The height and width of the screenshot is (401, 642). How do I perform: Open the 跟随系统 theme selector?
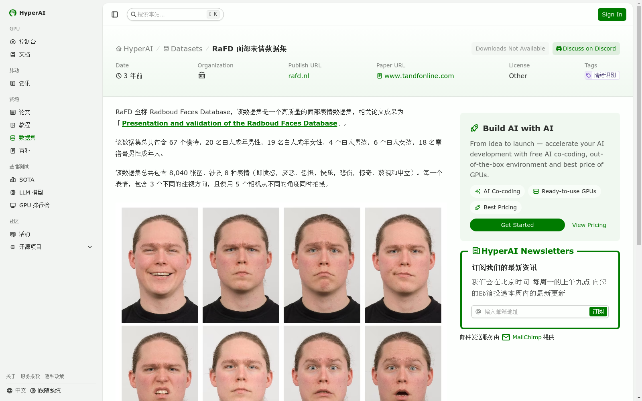point(45,391)
